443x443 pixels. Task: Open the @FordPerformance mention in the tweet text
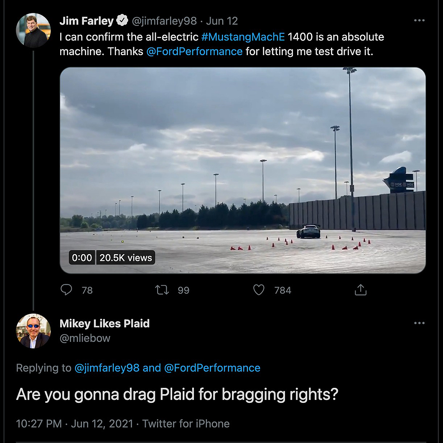(194, 52)
